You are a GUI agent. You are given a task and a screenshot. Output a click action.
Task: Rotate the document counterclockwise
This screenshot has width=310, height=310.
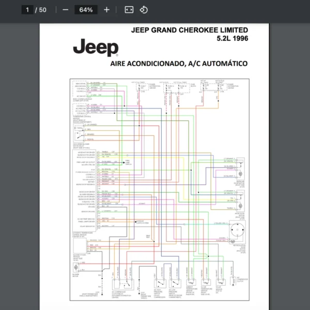tap(144, 10)
